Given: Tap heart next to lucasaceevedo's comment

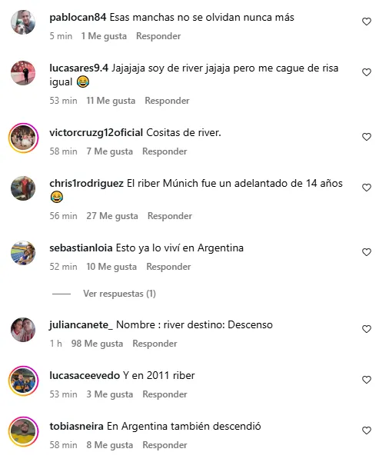Looking at the screenshot, I should pos(367,380).
